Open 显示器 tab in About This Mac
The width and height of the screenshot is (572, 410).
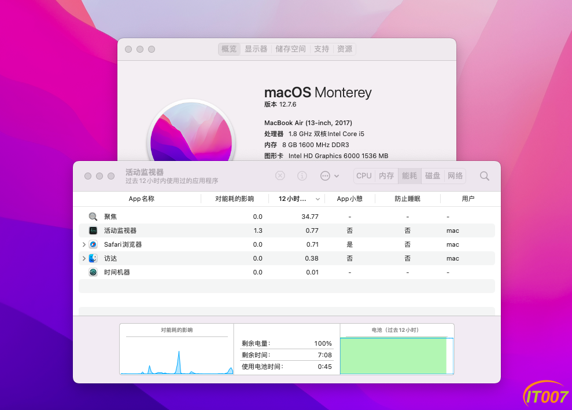click(x=256, y=49)
